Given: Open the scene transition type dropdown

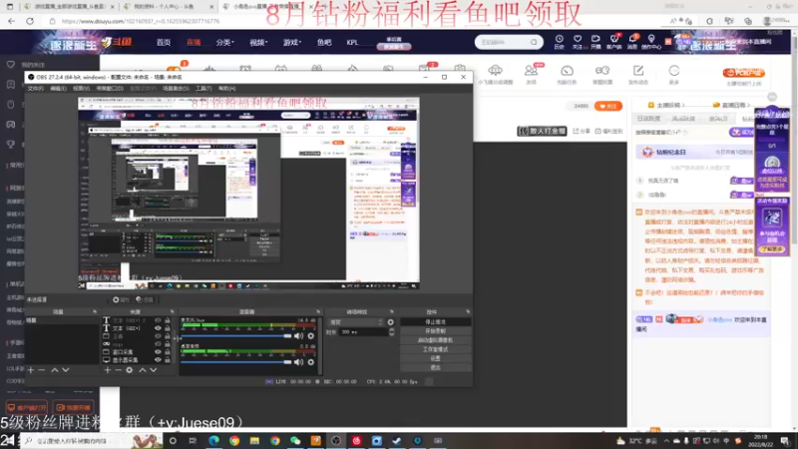Looking at the screenshot, I should pyautogui.click(x=356, y=322).
